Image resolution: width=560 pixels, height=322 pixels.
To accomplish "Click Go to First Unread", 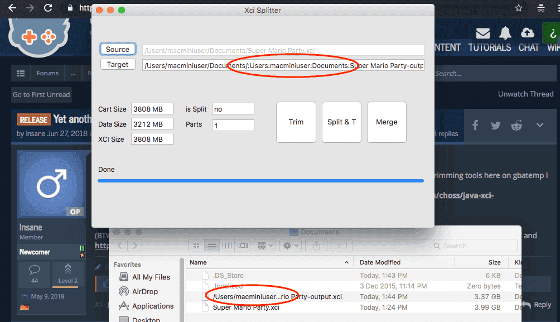I will pyautogui.click(x=41, y=95).
